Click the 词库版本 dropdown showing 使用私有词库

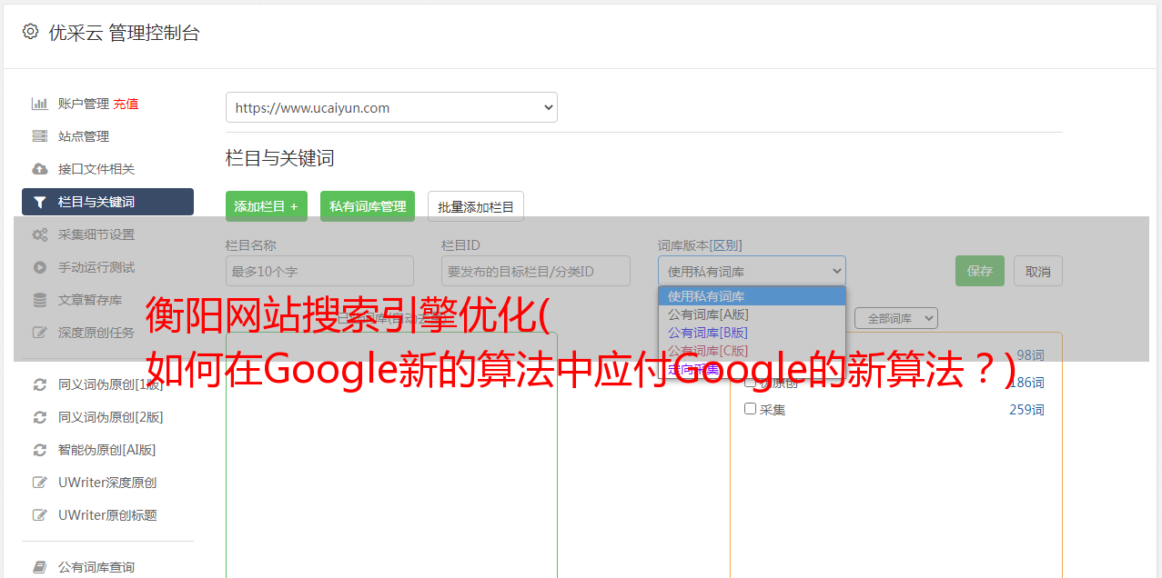tap(752, 271)
